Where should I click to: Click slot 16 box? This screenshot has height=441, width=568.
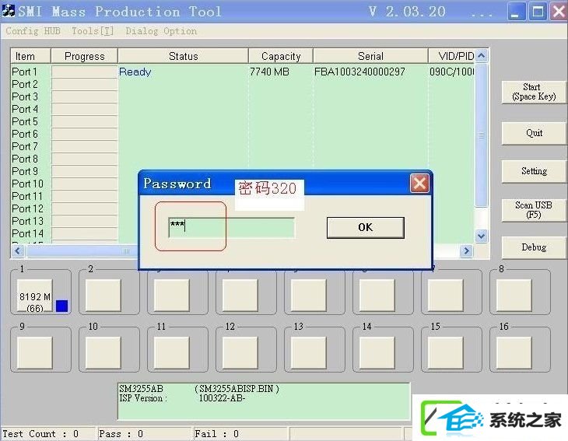(514, 353)
